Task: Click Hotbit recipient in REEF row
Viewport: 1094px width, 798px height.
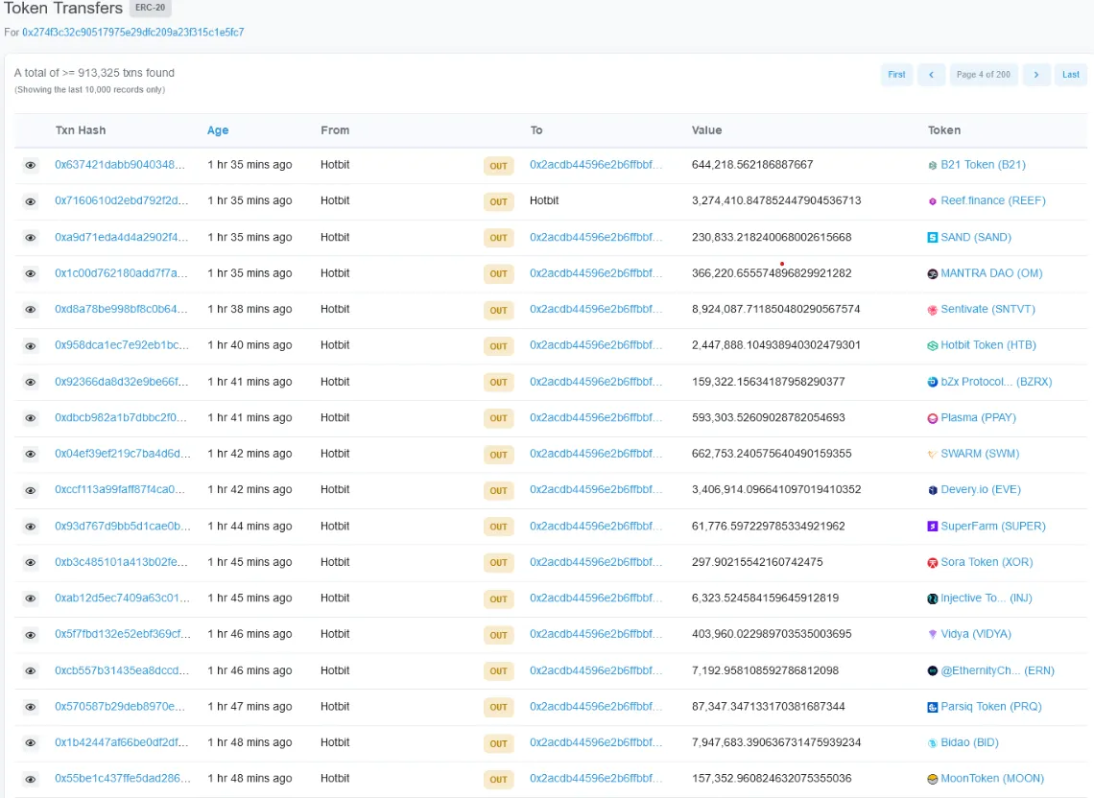Action: click(544, 200)
